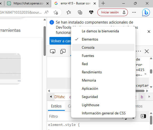The height and width of the screenshot is (130, 153).
Task: Click the DOM tree horizontal scroll left arrow
Action: pyautogui.click(x=49, y=91)
